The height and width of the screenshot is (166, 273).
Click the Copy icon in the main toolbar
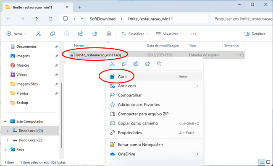click(x=52, y=34)
